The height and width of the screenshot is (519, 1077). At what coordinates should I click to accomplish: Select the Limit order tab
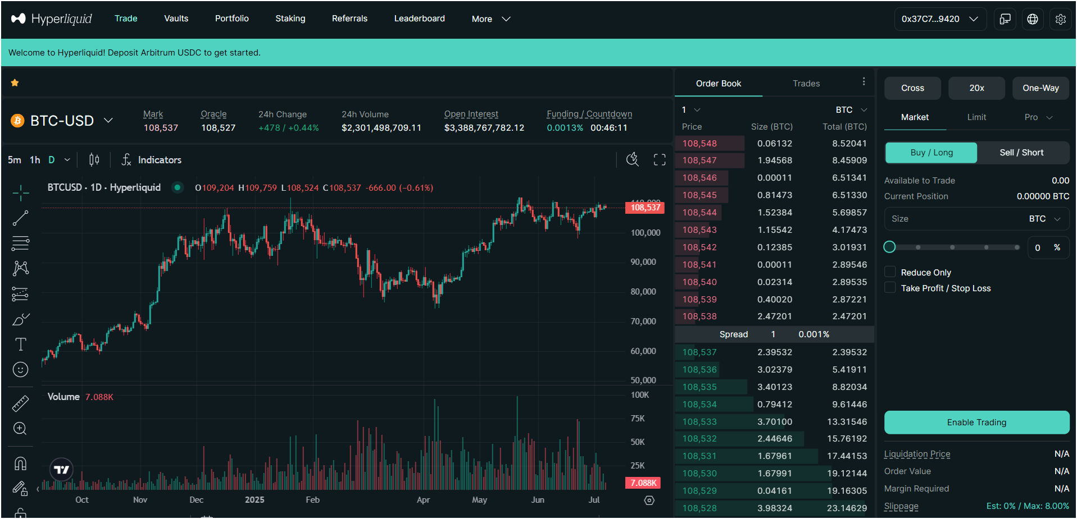tap(976, 117)
